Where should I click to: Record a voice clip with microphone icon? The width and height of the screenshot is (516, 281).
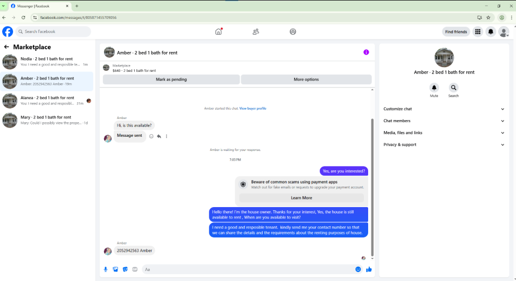pos(105,269)
